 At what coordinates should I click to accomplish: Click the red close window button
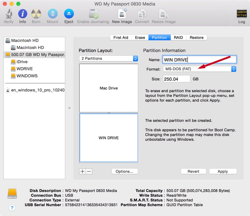pos(5,4)
